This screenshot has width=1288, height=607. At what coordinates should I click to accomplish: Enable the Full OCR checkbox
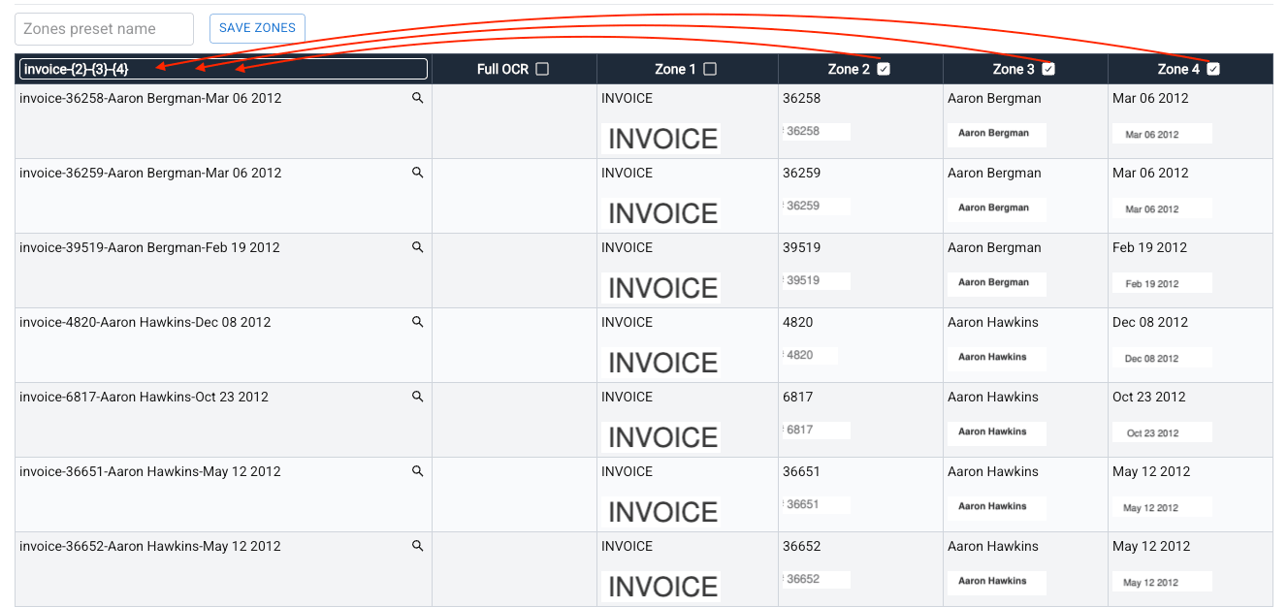point(542,69)
